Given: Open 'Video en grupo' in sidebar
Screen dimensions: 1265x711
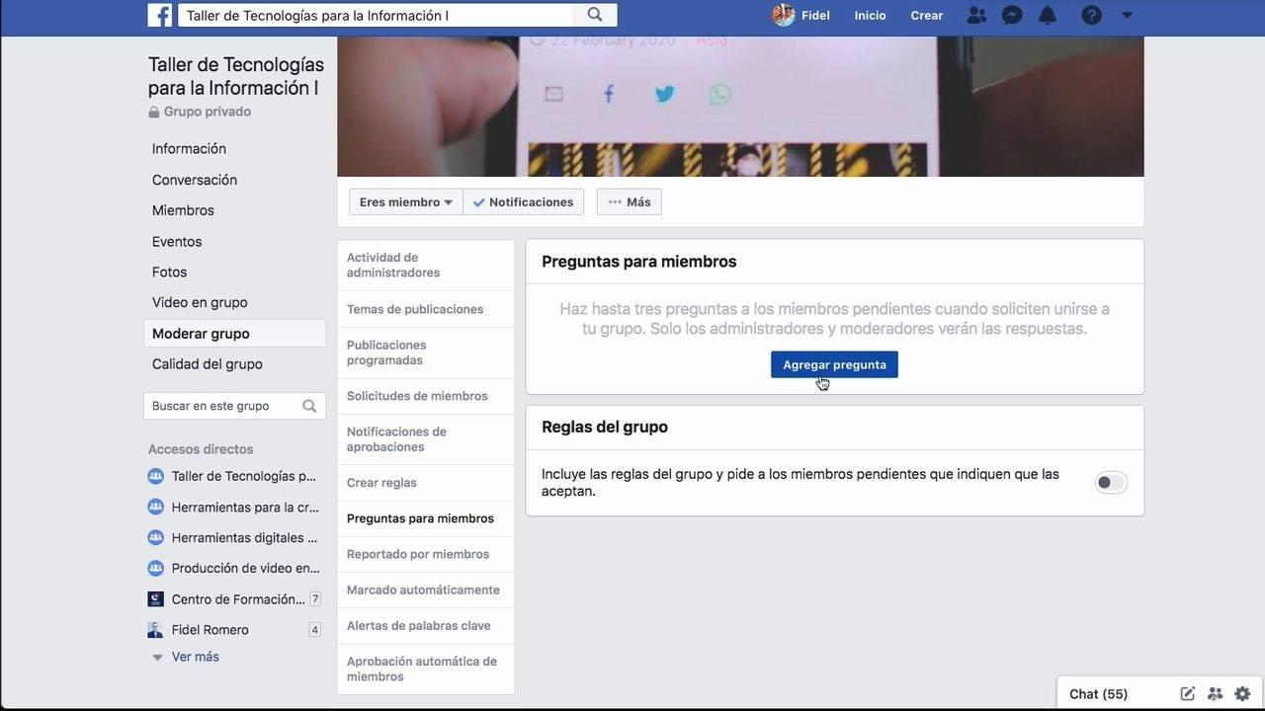Looking at the screenshot, I should click(x=200, y=302).
